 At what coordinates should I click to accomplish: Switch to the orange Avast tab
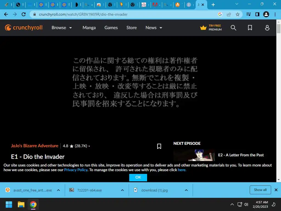178,5
